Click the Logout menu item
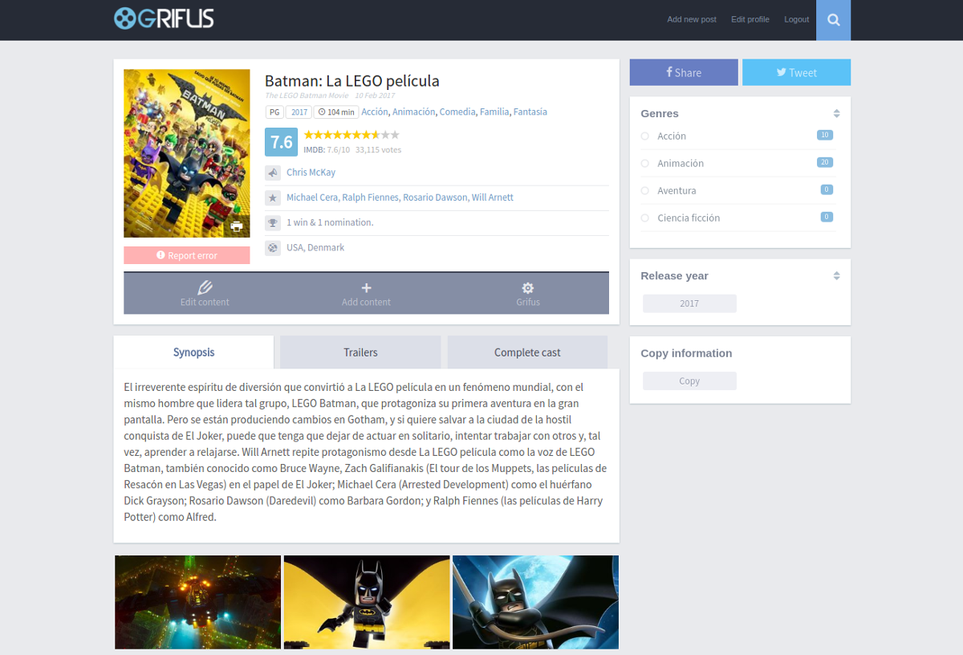This screenshot has height=655, width=963. coord(797,19)
